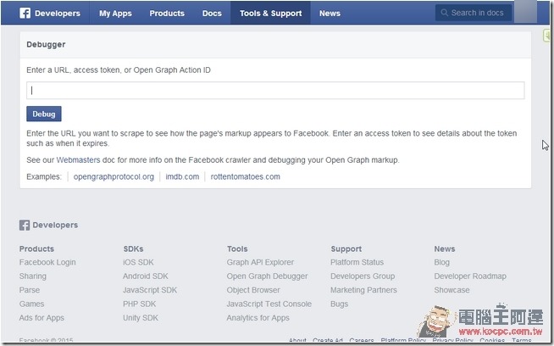
Task: Open the Open Graph Debugger link
Action: tap(267, 276)
